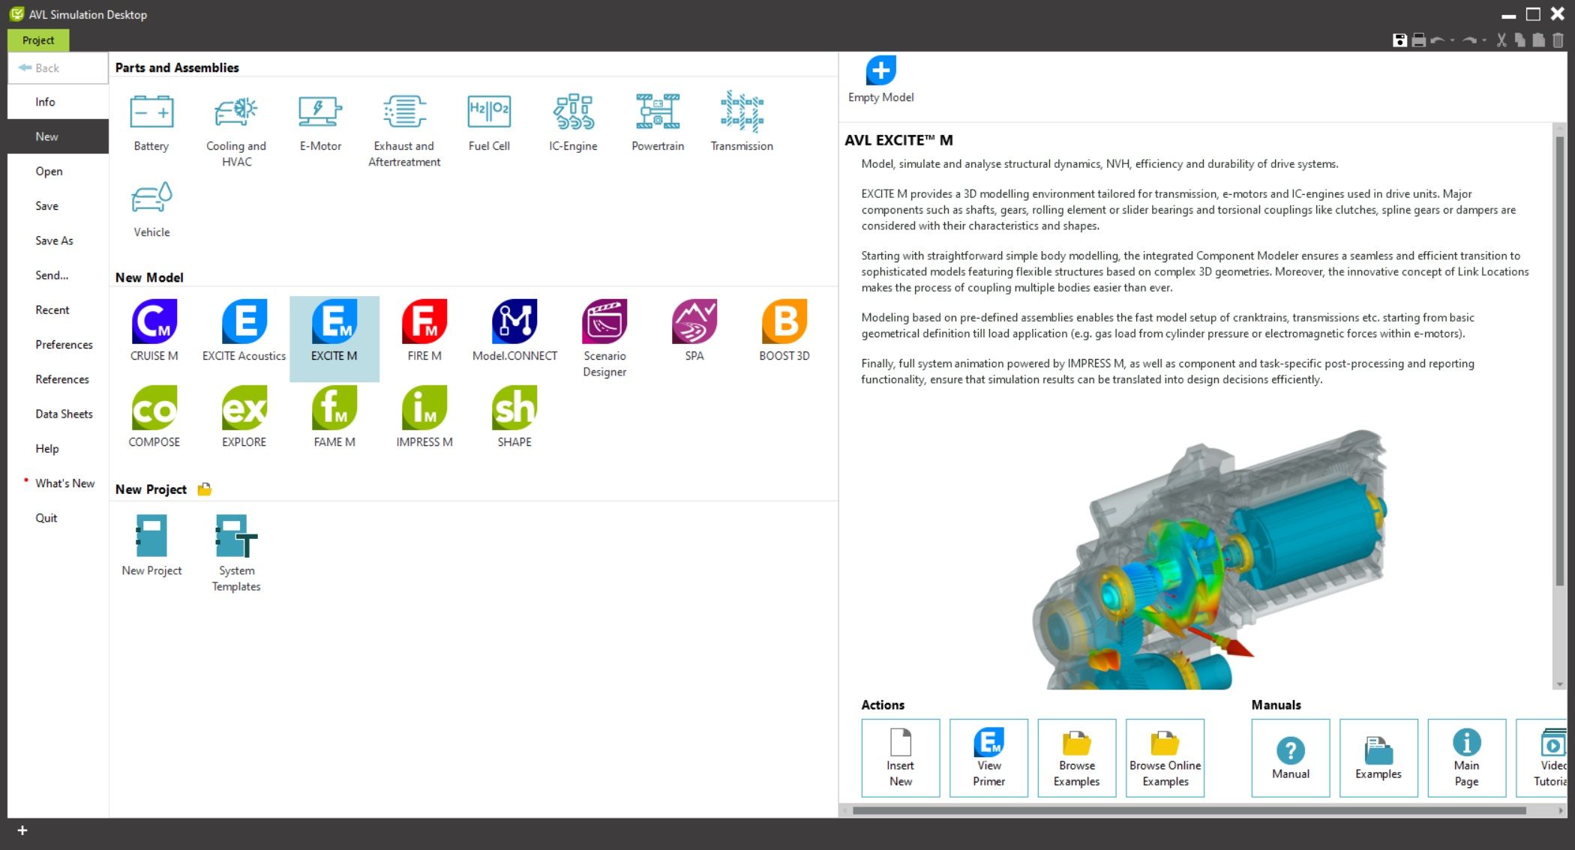Create a new CRUISE M model

(154, 331)
